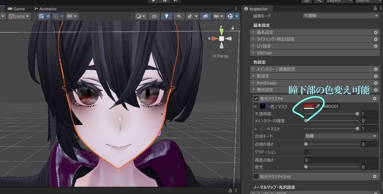Toggle scene lighting bulb
Screen dimensions: 383x194
[166, 16]
